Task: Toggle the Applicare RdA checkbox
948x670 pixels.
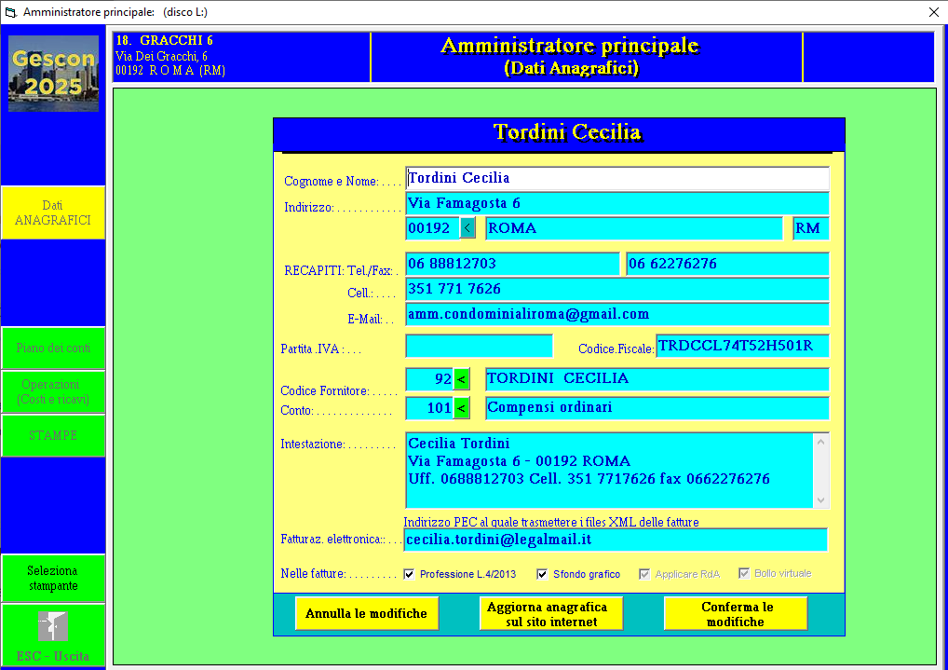Action: click(644, 574)
